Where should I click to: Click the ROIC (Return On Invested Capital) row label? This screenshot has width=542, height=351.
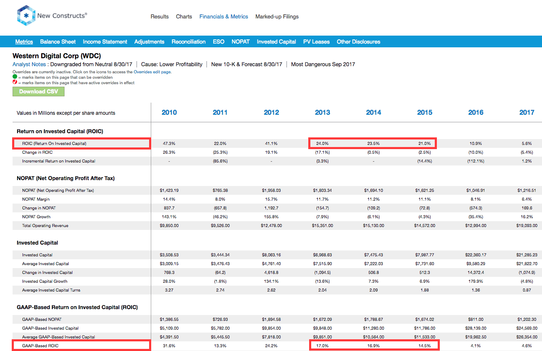pyautogui.click(x=54, y=143)
